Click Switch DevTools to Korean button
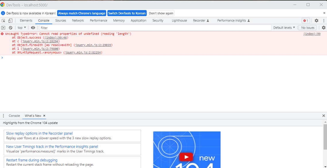Viewport: 327px width, 168px height. pyautogui.click(x=127, y=13)
